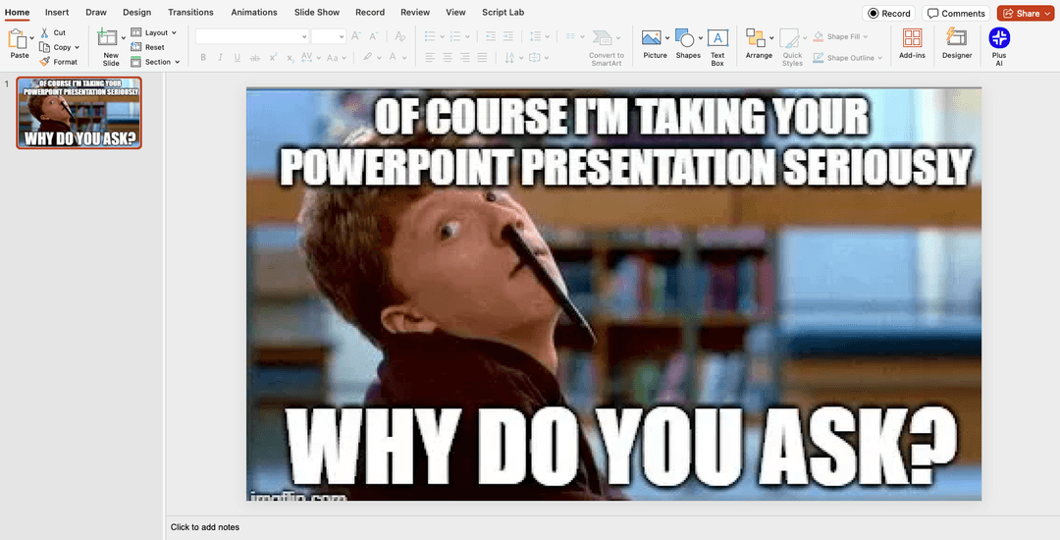The image size is (1060, 540).
Task: Click the Paste clipboard icon
Action: [x=18, y=40]
